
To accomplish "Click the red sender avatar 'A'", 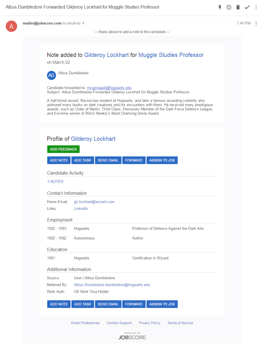I will click(x=11, y=26).
